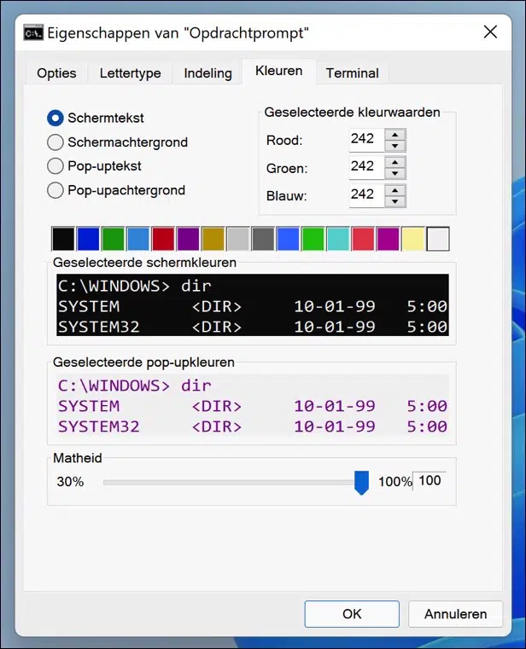Switch to the Opties tab
Image resolution: width=526 pixels, height=649 pixels.
(56, 73)
